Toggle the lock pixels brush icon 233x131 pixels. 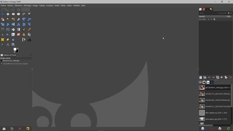[x=209, y=19]
